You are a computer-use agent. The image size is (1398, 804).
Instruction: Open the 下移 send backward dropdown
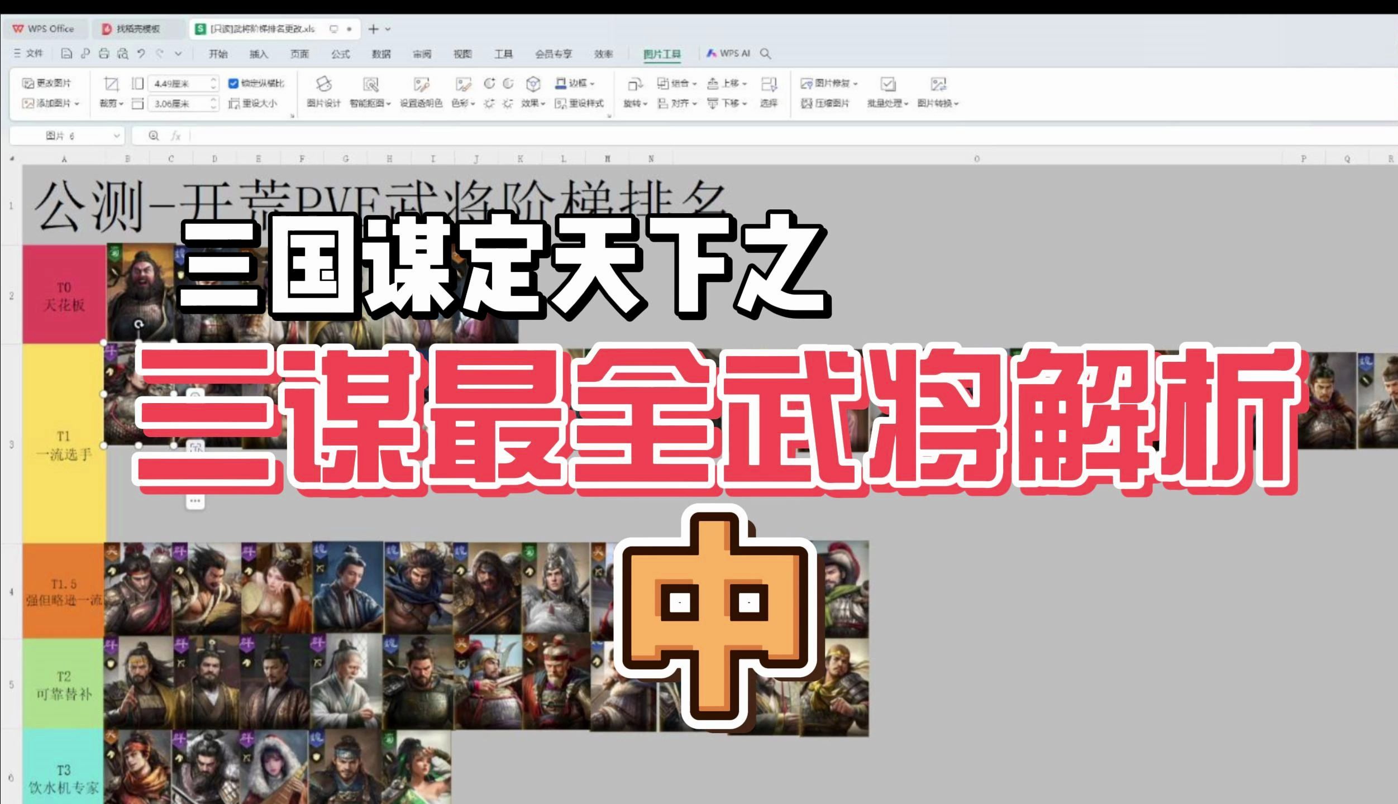(x=745, y=104)
